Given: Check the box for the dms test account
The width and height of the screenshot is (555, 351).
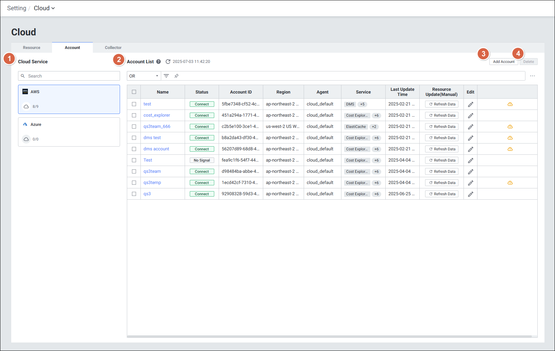Looking at the screenshot, I should (x=134, y=138).
